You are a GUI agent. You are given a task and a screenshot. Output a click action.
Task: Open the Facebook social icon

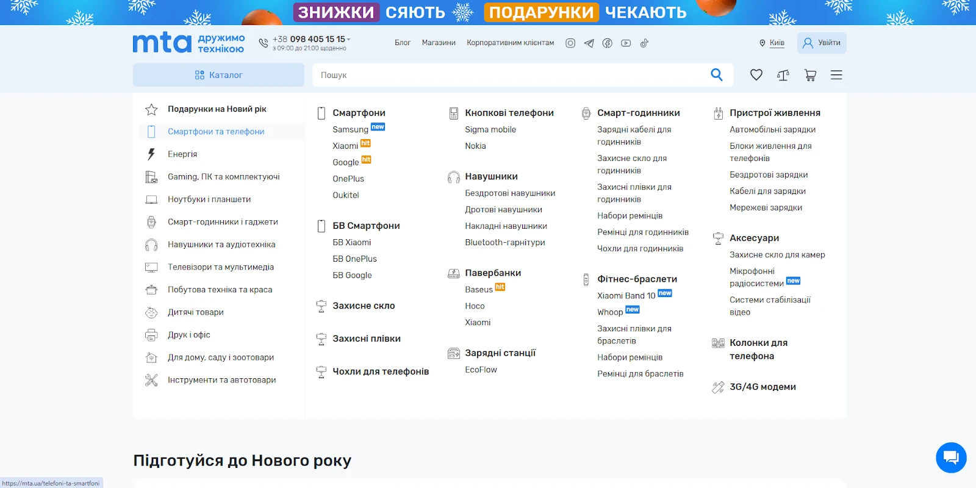[608, 43]
